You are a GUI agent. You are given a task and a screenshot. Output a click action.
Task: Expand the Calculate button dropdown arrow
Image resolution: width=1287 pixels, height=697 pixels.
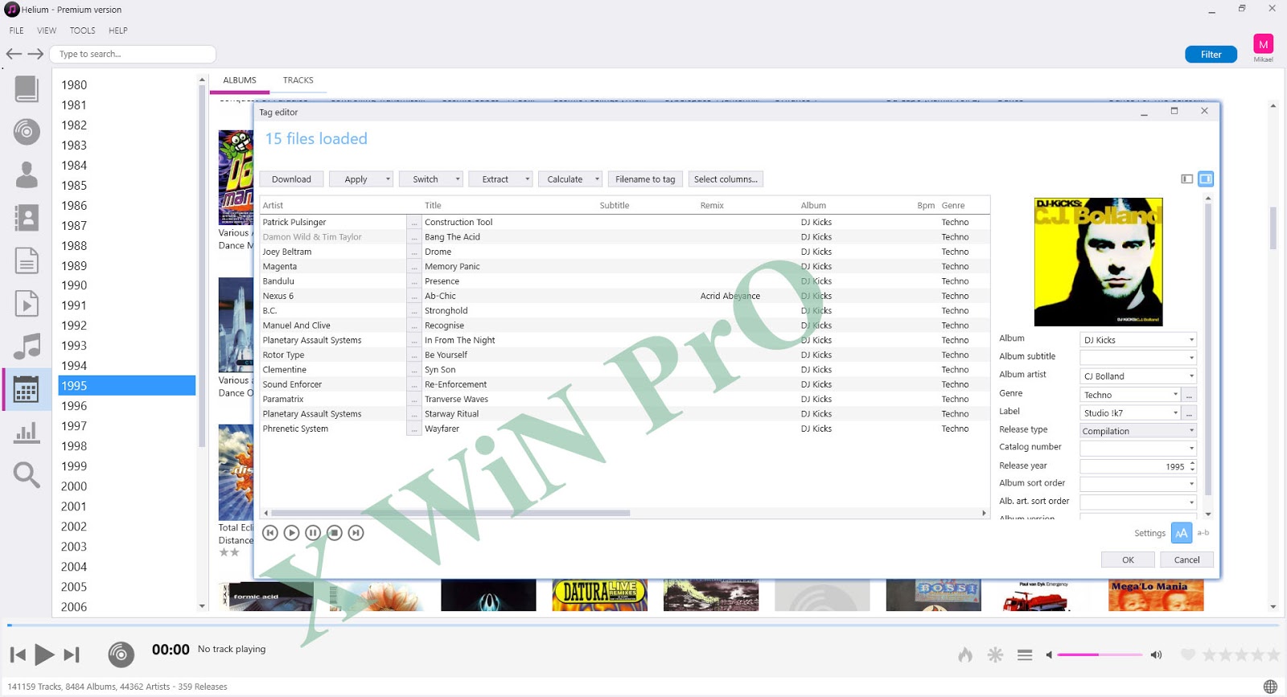pyautogui.click(x=597, y=179)
